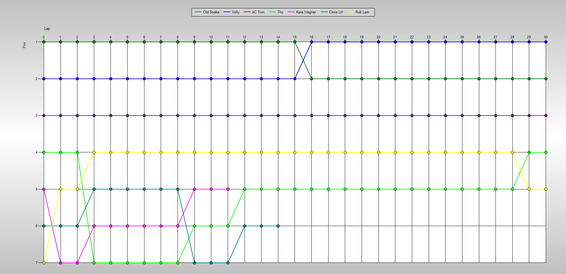Click lap number 9 on top axis
This screenshot has width=566, height=274.
pos(194,37)
